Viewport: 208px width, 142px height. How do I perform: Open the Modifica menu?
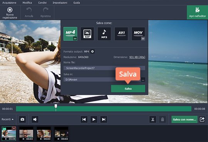[x=27, y=3]
